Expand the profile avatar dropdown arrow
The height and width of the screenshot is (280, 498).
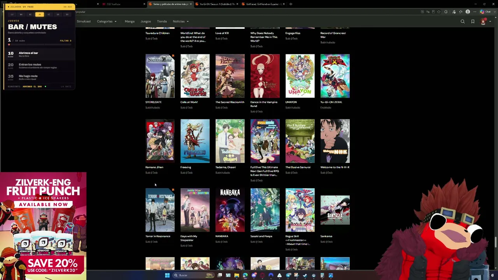click(x=489, y=21)
